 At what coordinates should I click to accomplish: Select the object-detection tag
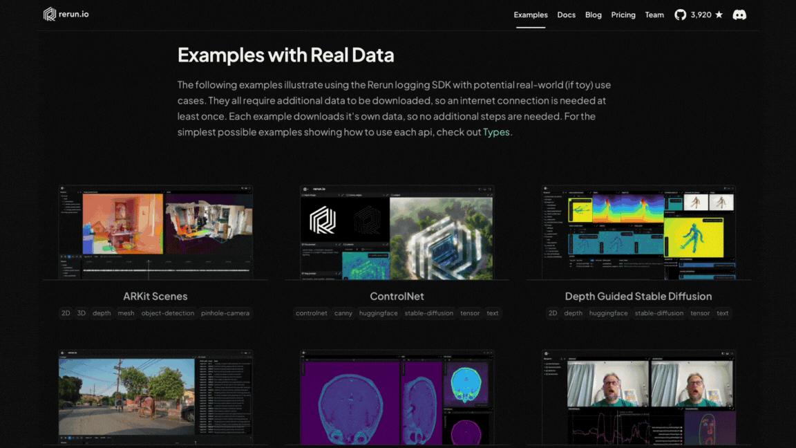pyautogui.click(x=167, y=313)
